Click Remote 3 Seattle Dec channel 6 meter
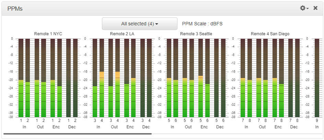 click(223, 78)
